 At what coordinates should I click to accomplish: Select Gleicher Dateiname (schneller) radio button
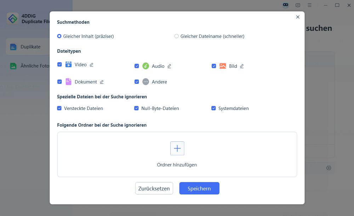click(x=176, y=36)
